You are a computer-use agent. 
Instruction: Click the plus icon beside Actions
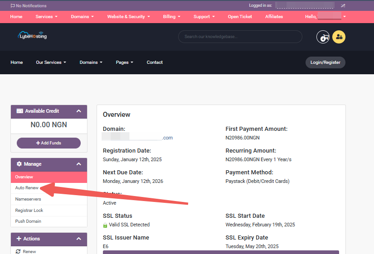[x=19, y=239]
